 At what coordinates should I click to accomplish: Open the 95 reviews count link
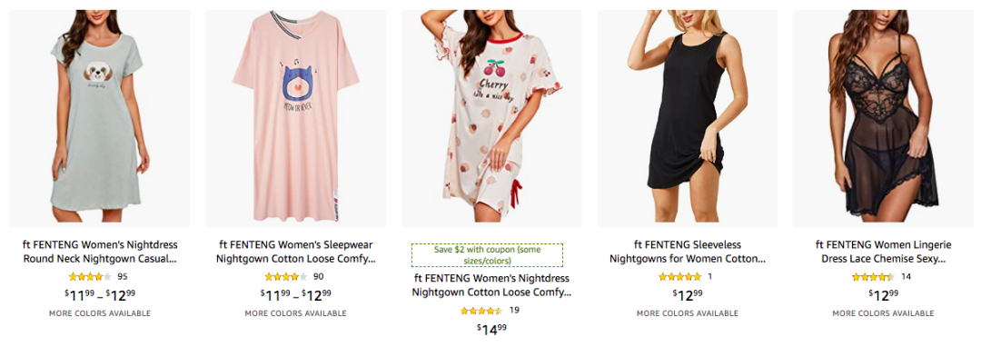click(122, 276)
